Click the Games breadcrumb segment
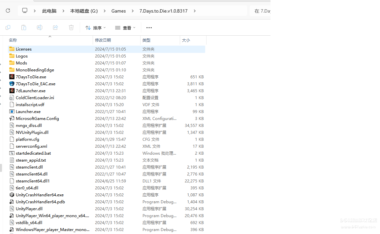This screenshot has height=234, width=380. (118, 11)
